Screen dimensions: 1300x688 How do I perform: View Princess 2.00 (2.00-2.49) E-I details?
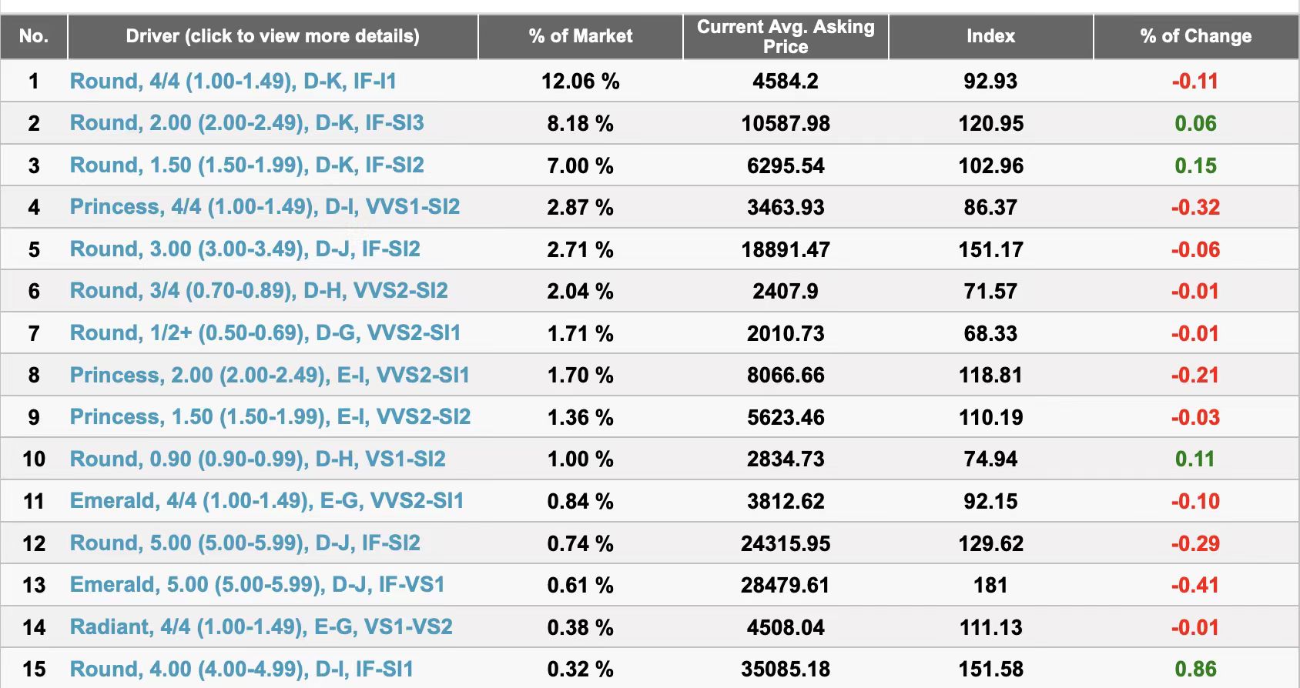coord(270,375)
